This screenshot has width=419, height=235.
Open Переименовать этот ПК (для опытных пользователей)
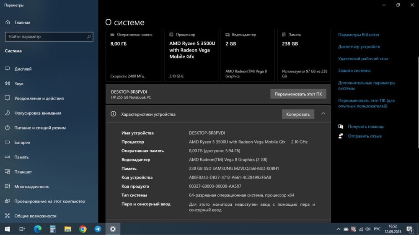pos(366,103)
